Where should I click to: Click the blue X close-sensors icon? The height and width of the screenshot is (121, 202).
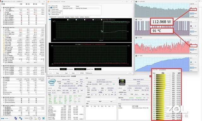pos(44,118)
